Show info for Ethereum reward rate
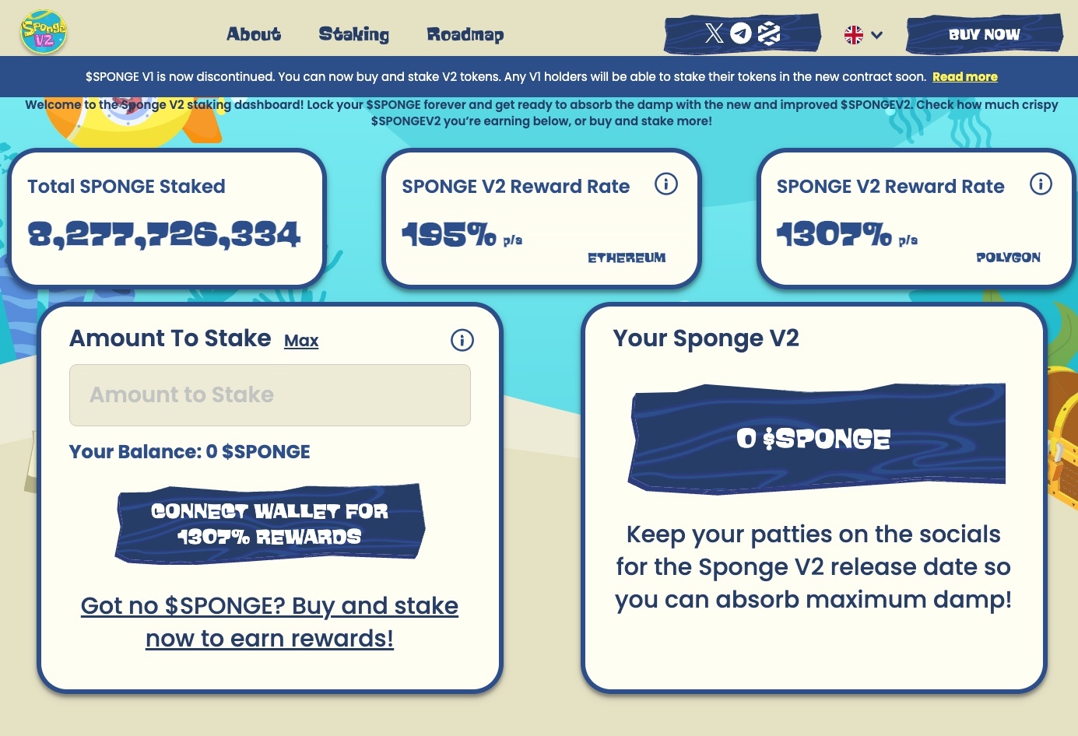 [x=666, y=184]
